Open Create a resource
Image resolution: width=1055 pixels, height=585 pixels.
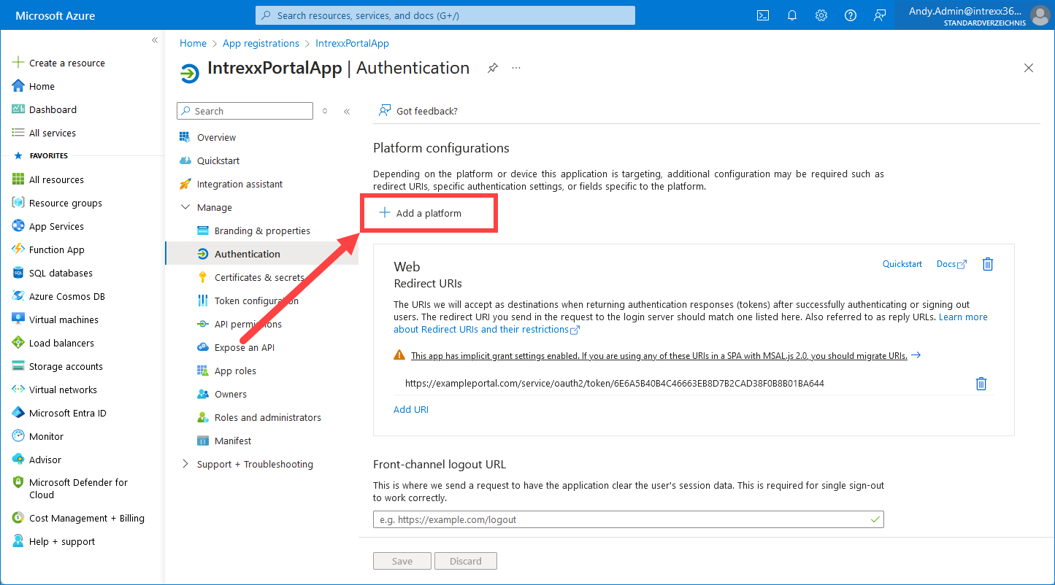click(x=59, y=63)
